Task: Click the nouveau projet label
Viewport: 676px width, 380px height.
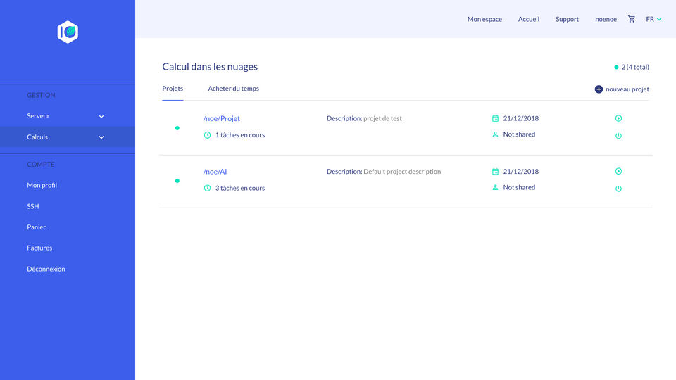Action: click(627, 89)
